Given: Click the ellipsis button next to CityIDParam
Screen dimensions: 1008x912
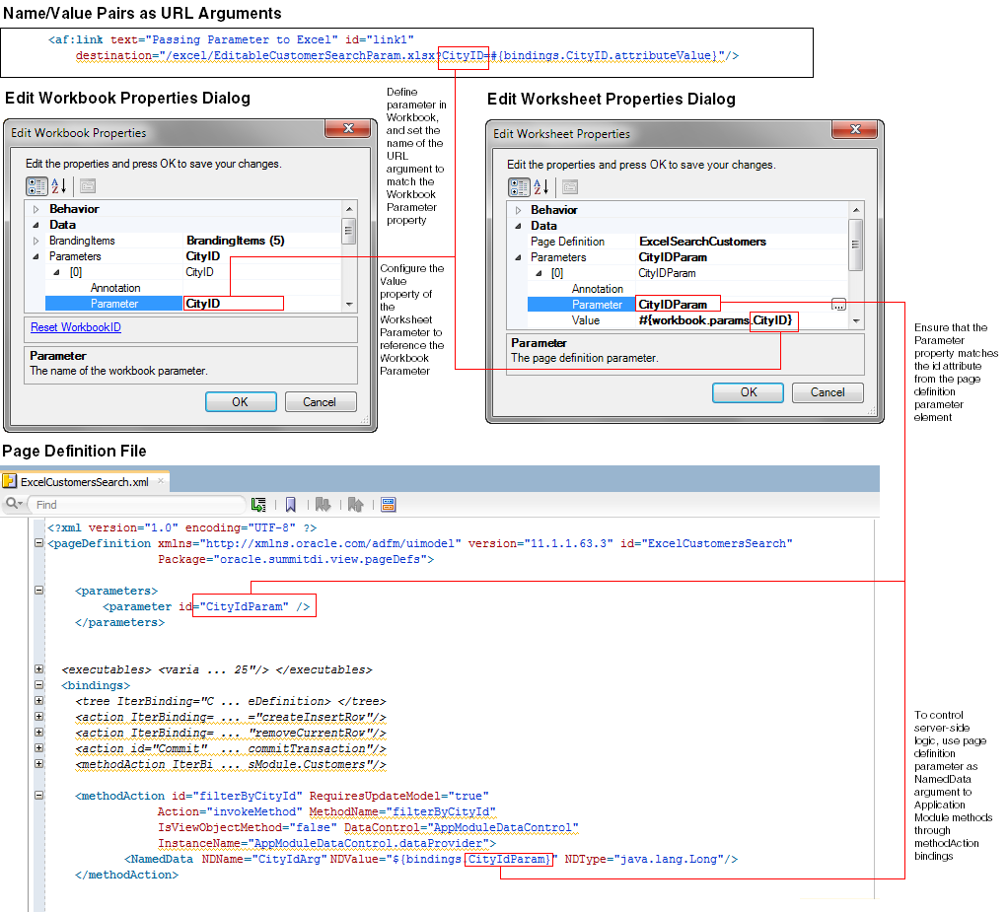Looking at the screenshot, I should click(x=839, y=305).
